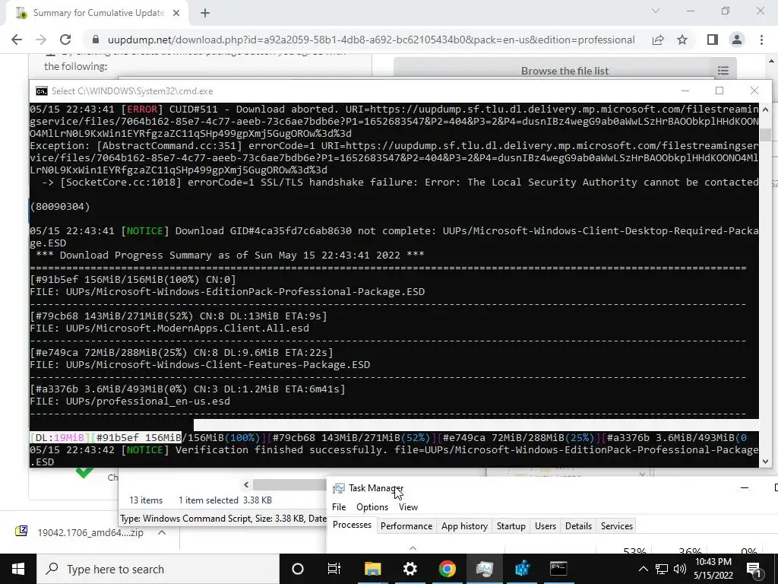
Task: Open network status tray icon
Action: click(x=662, y=569)
